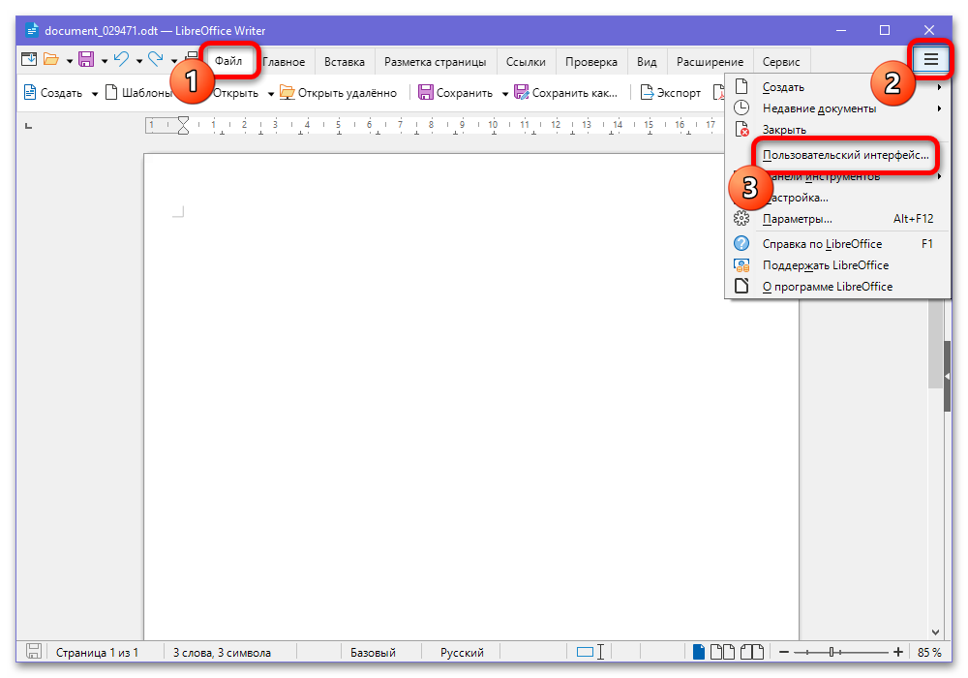The width and height of the screenshot is (968, 678).
Task: Choose Параметры... menu entry
Action: [x=837, y=219]
